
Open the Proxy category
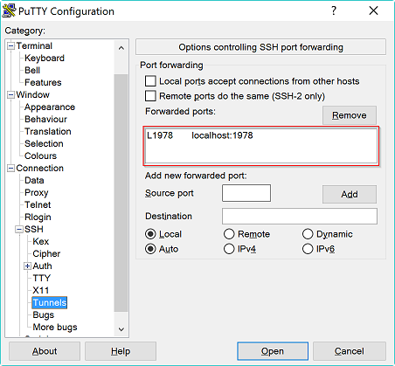tap(37, 192)
